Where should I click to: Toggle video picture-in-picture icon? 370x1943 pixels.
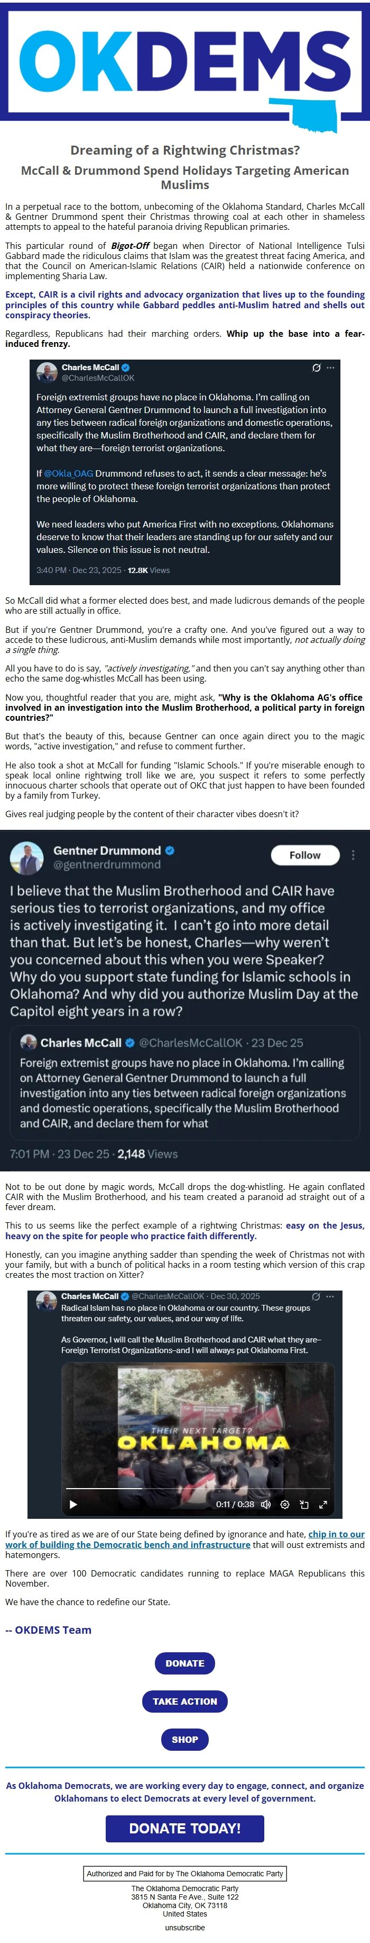tap(304, 1504)
